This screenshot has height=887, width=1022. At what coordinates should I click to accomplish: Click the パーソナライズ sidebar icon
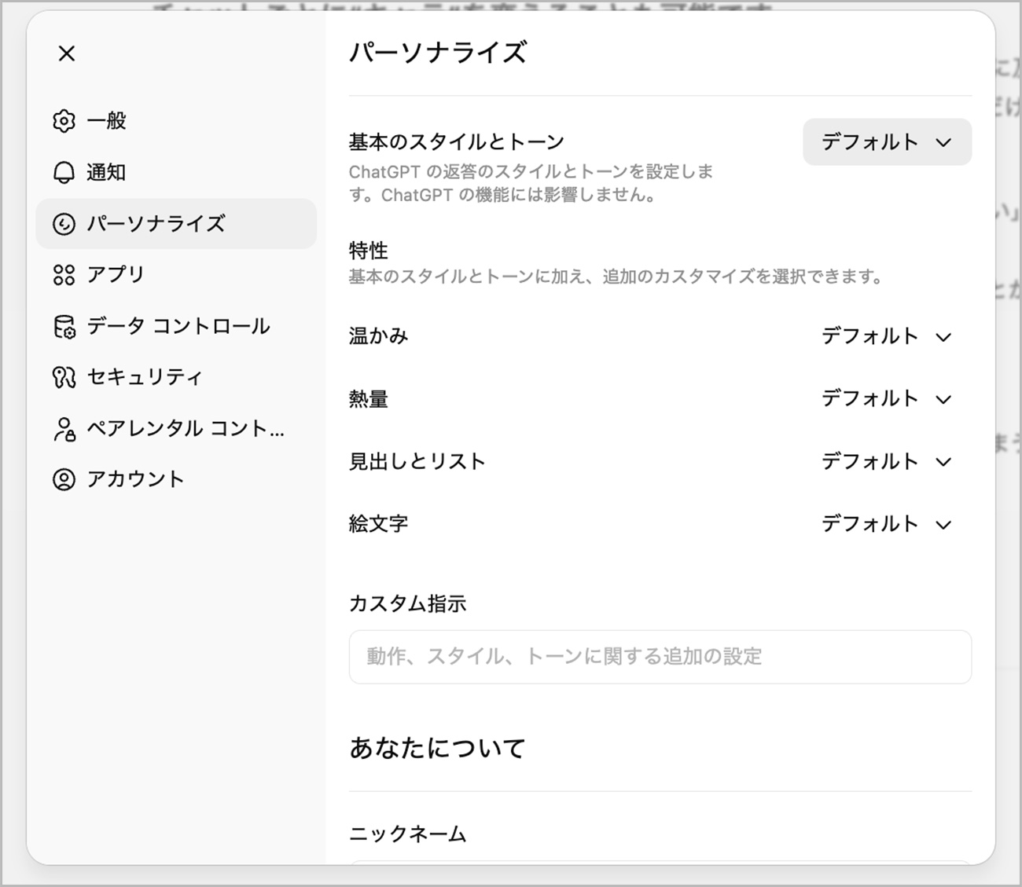[64, 224]
